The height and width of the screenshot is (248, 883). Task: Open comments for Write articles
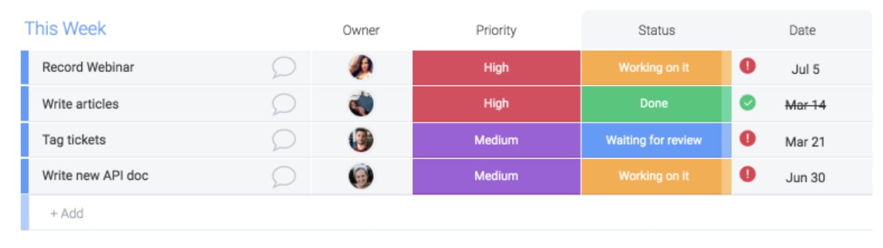point(284,104)
